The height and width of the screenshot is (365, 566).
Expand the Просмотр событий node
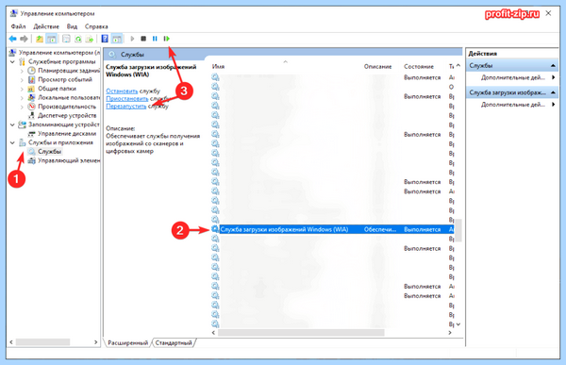(x=22, y=80)
